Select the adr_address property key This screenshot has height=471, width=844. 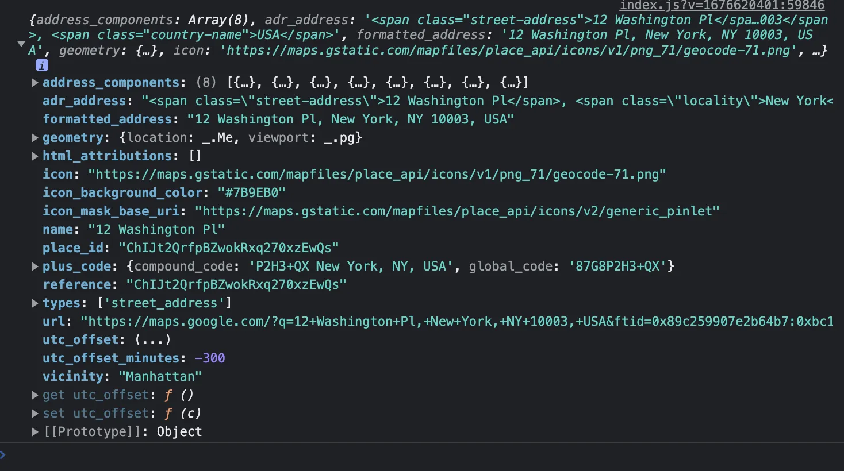point(84,101)
